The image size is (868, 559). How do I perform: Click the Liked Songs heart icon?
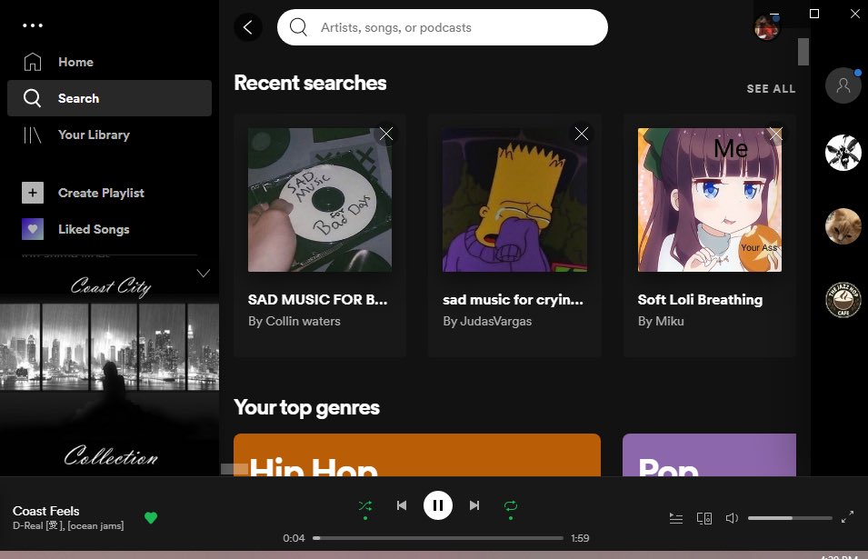point(33,229)
